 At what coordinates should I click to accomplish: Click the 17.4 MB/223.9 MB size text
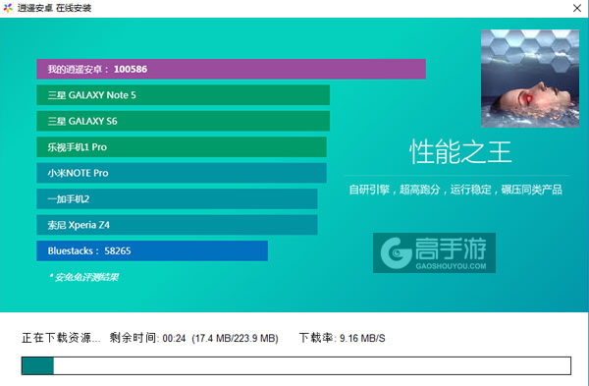click(x=236, y=338)
